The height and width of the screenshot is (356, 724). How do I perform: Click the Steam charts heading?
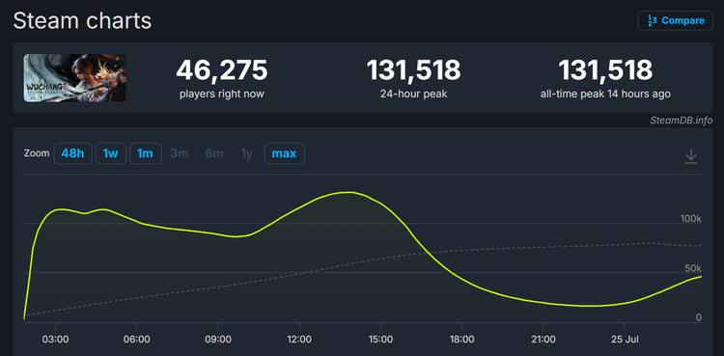coord(82,21)
